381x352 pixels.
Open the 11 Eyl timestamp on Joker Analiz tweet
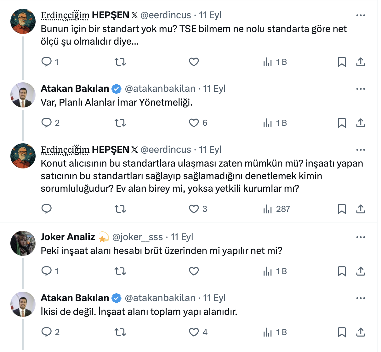[182, 237]
